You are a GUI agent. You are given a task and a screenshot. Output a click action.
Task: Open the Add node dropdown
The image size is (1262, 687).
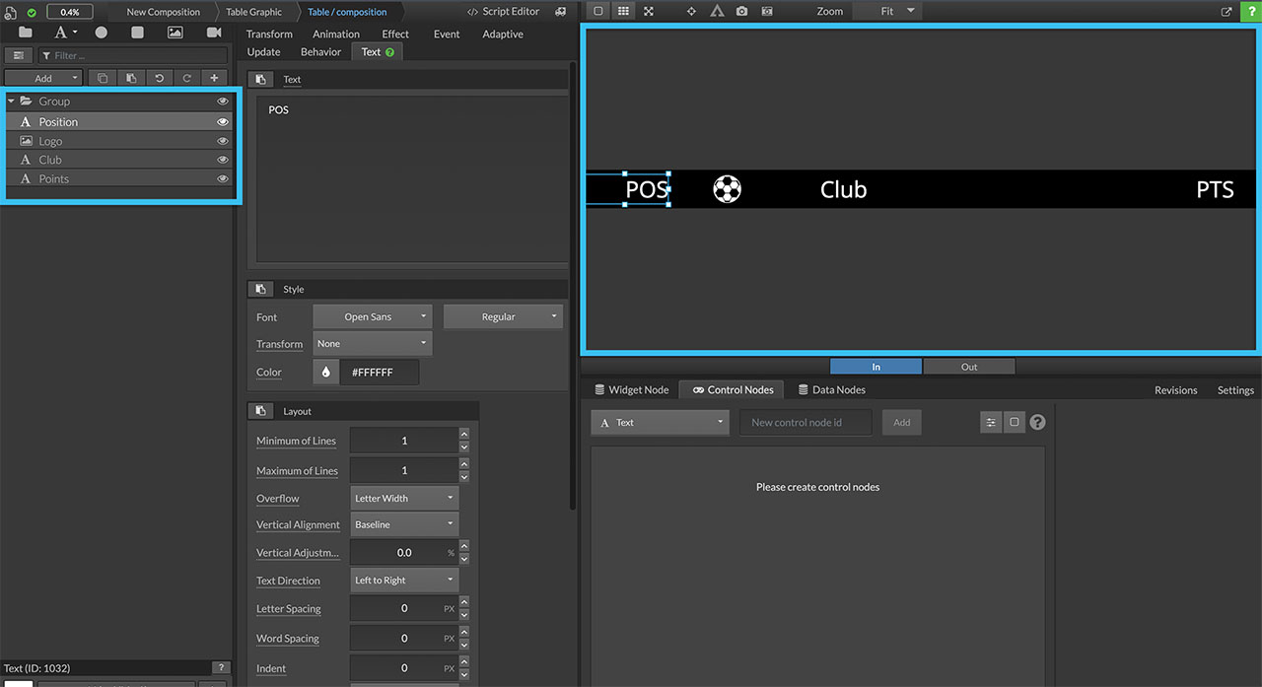(43, 78)
